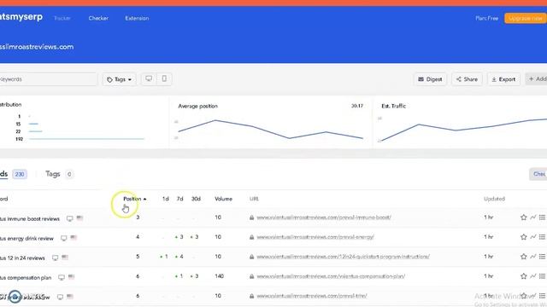Star the 12 in 24 reviews keyword
This screenshot has height=307, width=547.
click(523, 257)
